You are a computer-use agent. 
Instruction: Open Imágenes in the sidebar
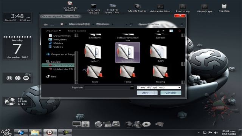coord(58,39)
